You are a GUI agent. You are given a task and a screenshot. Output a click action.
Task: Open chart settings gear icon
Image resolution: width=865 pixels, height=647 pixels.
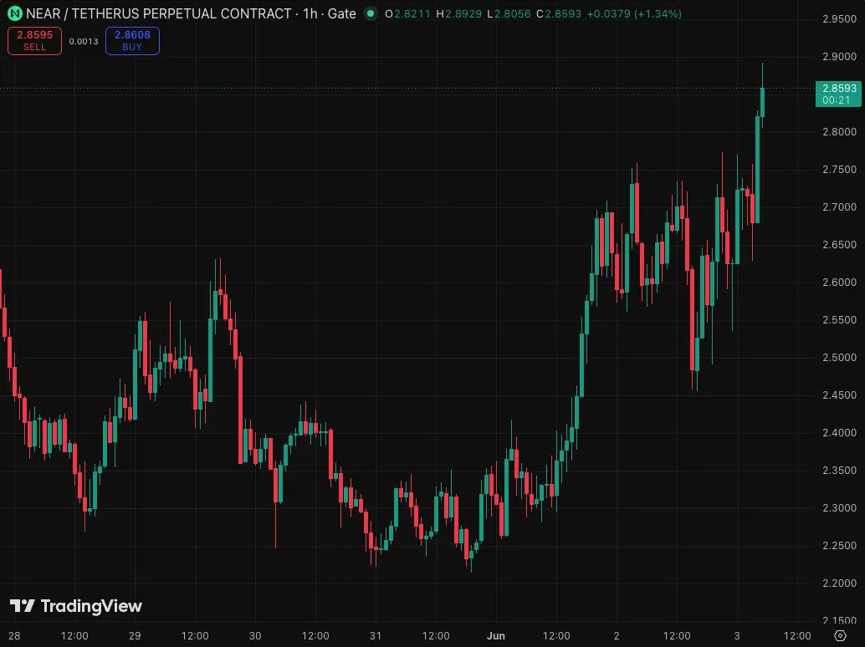(840, 635)
